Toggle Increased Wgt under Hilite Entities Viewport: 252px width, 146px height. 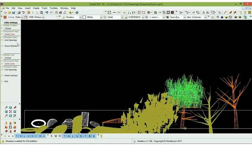pos(11,31)
